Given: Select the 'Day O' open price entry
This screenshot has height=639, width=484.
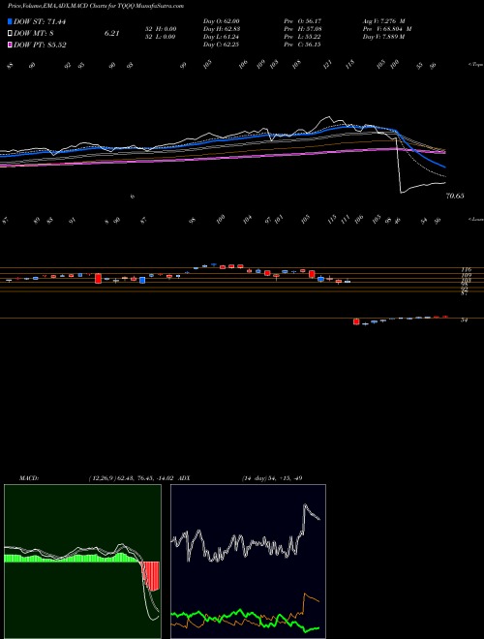Looking at the screenshot, I should pyautogui.click(x=222, y=21).
